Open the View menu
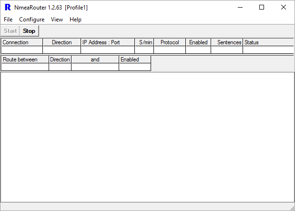Viewport: 295px width, 211px height. pos(57,20)
